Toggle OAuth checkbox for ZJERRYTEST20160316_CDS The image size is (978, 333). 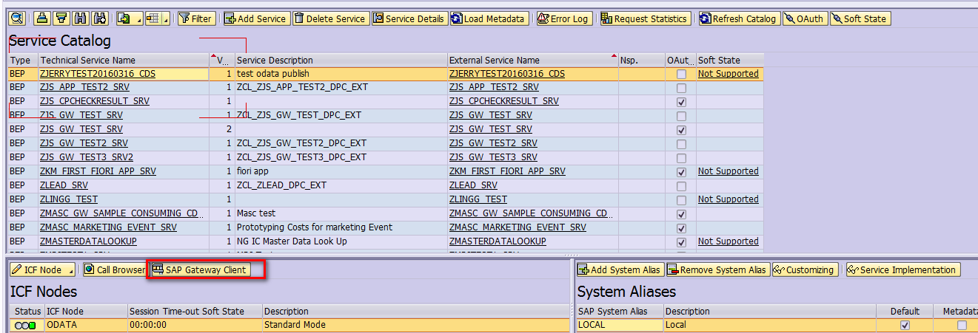681,74
